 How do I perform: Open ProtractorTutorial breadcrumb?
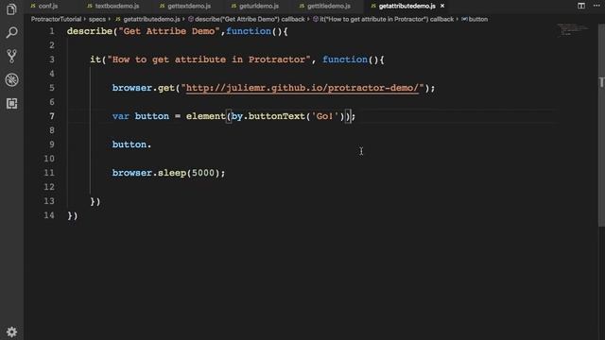(x=57, y=19)
